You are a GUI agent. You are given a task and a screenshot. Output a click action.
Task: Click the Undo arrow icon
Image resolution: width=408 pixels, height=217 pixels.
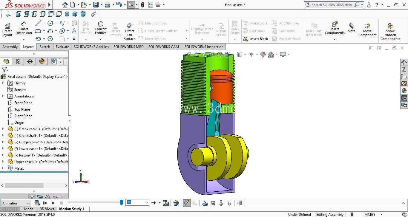119,5
